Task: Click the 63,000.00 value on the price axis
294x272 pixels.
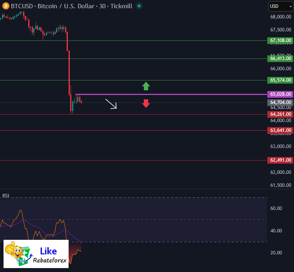Action: [281, 146]
